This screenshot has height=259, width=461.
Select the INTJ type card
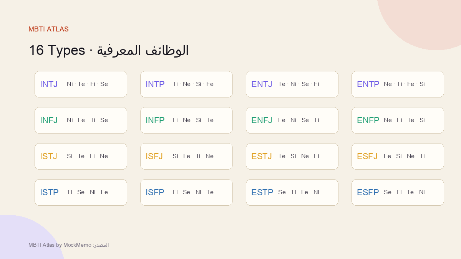(81, 84)
